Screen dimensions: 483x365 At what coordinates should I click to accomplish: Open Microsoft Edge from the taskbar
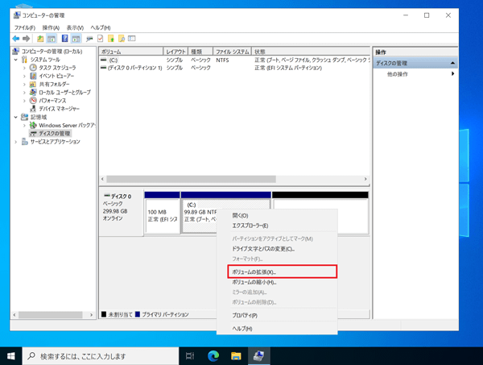(x=213, y=355)
